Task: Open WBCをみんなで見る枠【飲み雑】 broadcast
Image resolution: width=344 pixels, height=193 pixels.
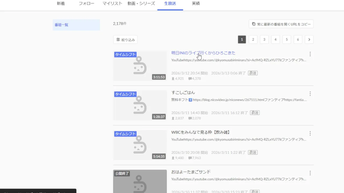Action: (x=201, y=132)
